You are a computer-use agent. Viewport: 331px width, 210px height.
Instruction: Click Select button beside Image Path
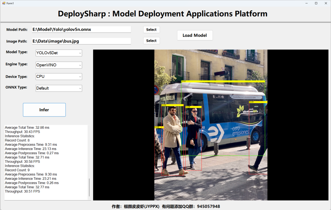[x=151, y=40]
